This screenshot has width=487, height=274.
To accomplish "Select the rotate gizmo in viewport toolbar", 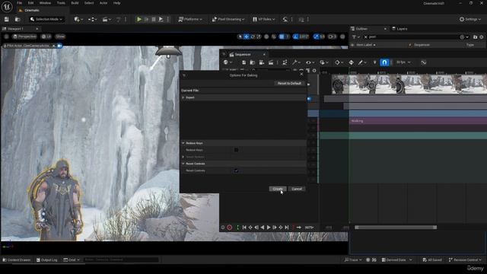I will pos(253,37).
